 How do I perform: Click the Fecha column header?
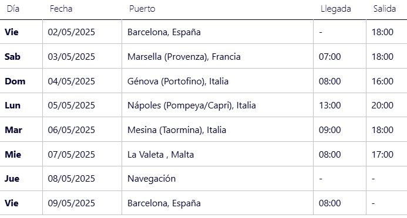click(x=61, y=9)
